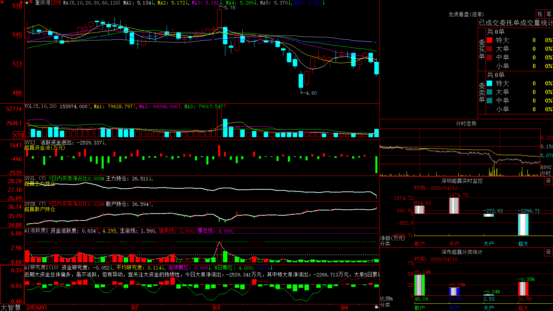Image resolution: width=553 pixels, height=311 pixels.
Task: Click the 爆发线: 6.000 label
Action: tap(215, 230)
